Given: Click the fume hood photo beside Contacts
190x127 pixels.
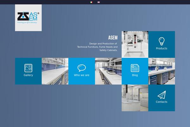Looking at the screenshot, I should [x=135, y=98].
